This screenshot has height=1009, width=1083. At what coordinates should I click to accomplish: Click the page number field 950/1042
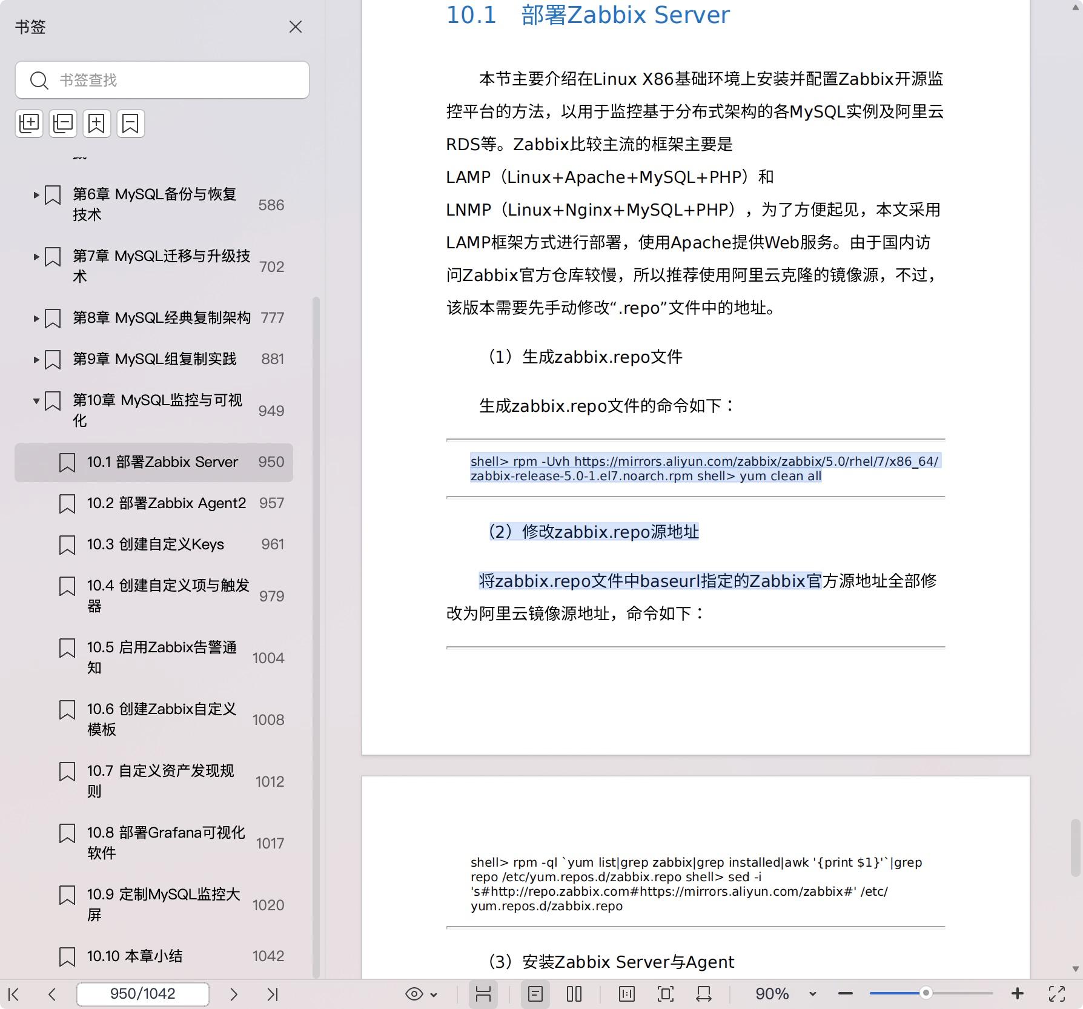pyautogui.click(x=143, y=994)
